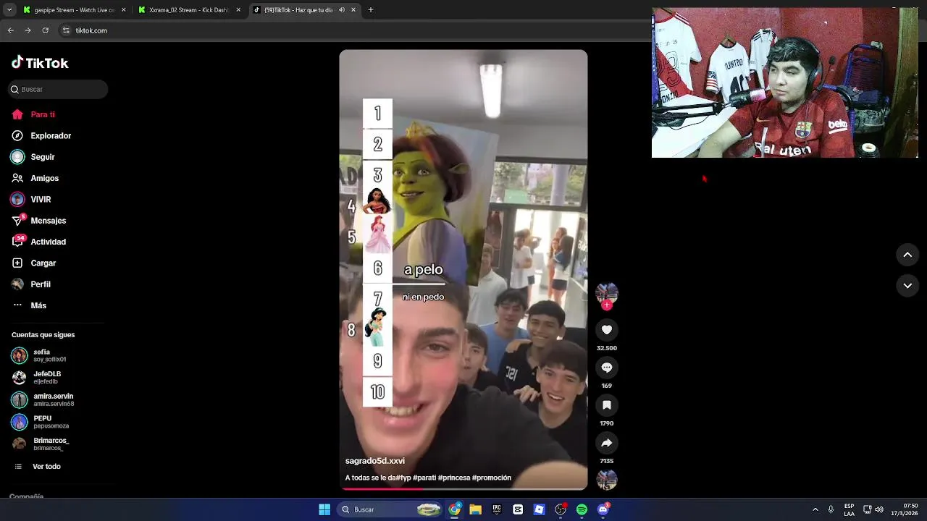Open sagrado5d.xxvi username on video

[375, 461]
